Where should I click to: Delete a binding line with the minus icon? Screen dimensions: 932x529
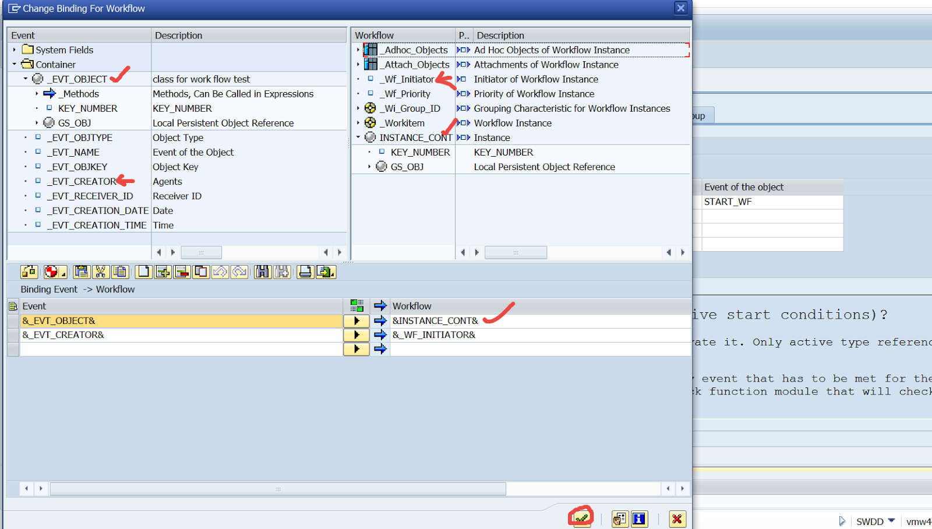tap(181, 271)
